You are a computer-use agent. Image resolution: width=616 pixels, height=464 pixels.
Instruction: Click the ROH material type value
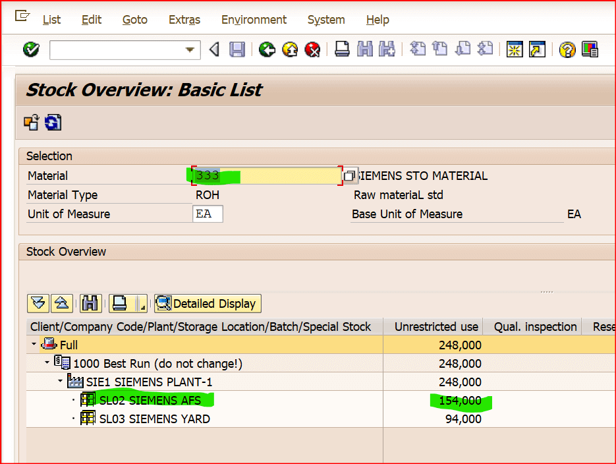point(208,195)
